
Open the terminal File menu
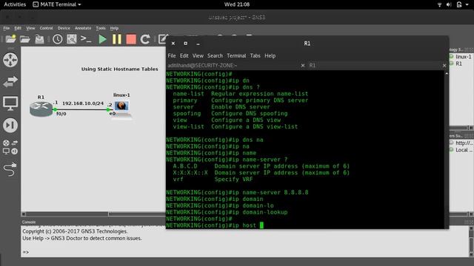[x=172, y=56]
